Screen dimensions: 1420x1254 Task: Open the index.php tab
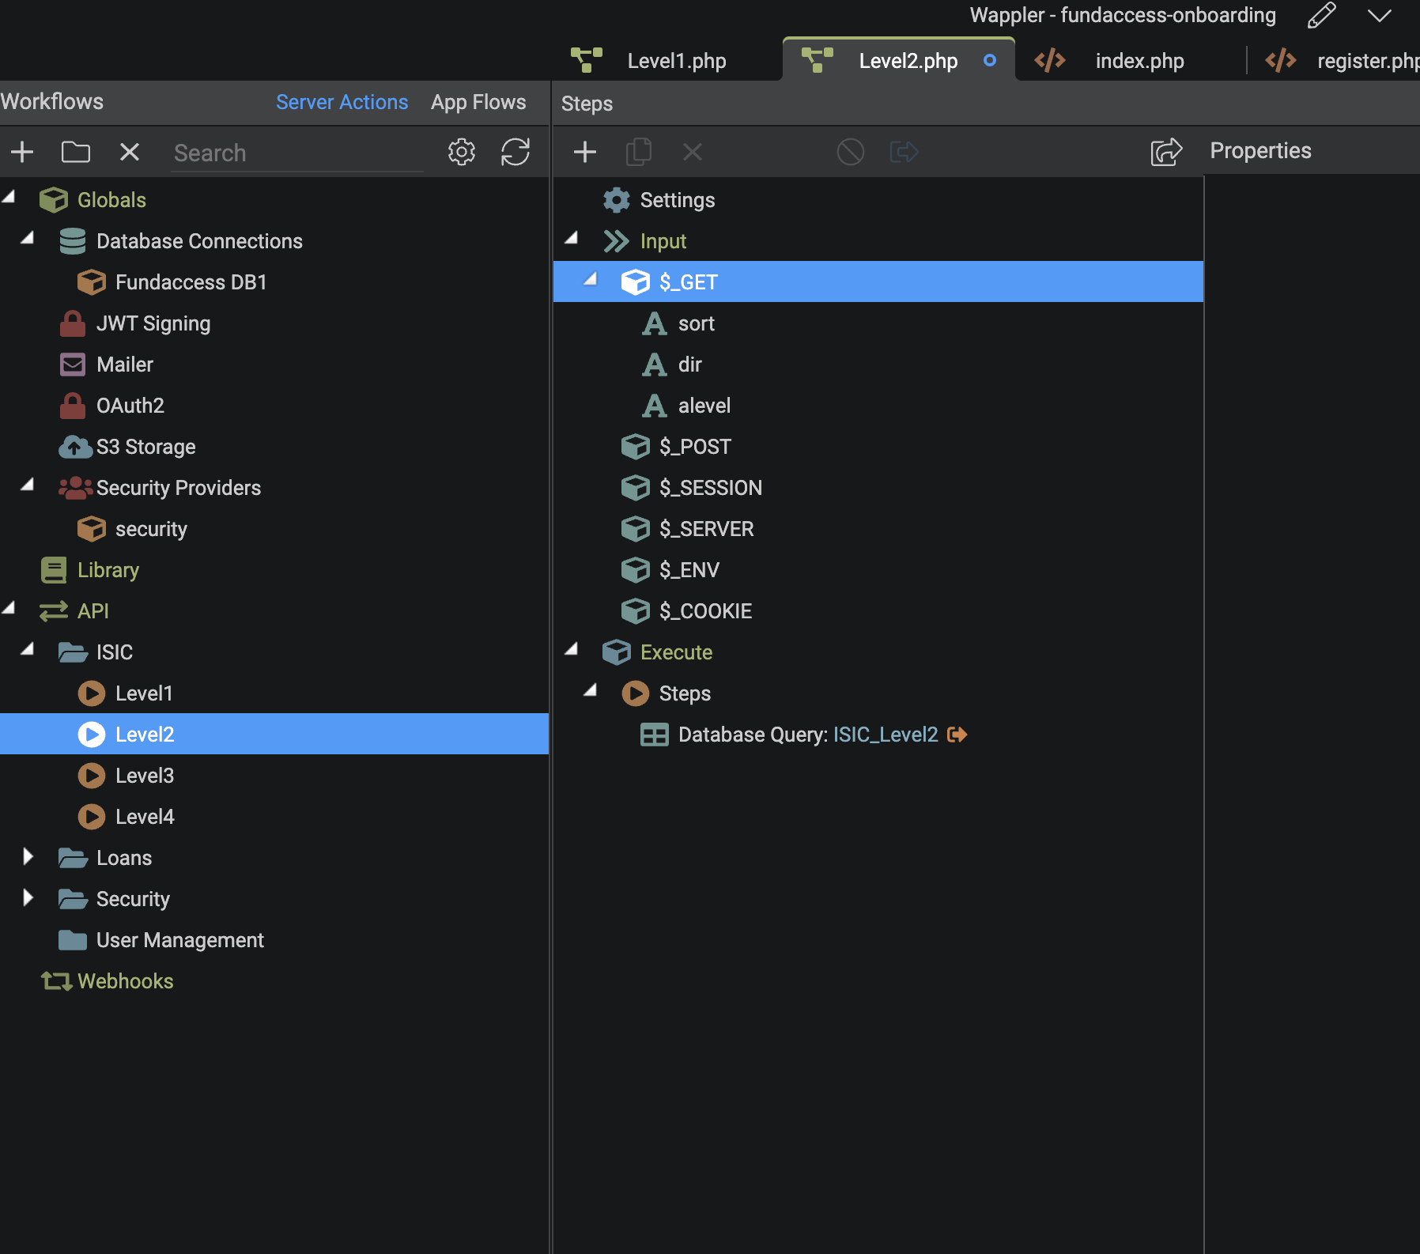click(1139, 61)
